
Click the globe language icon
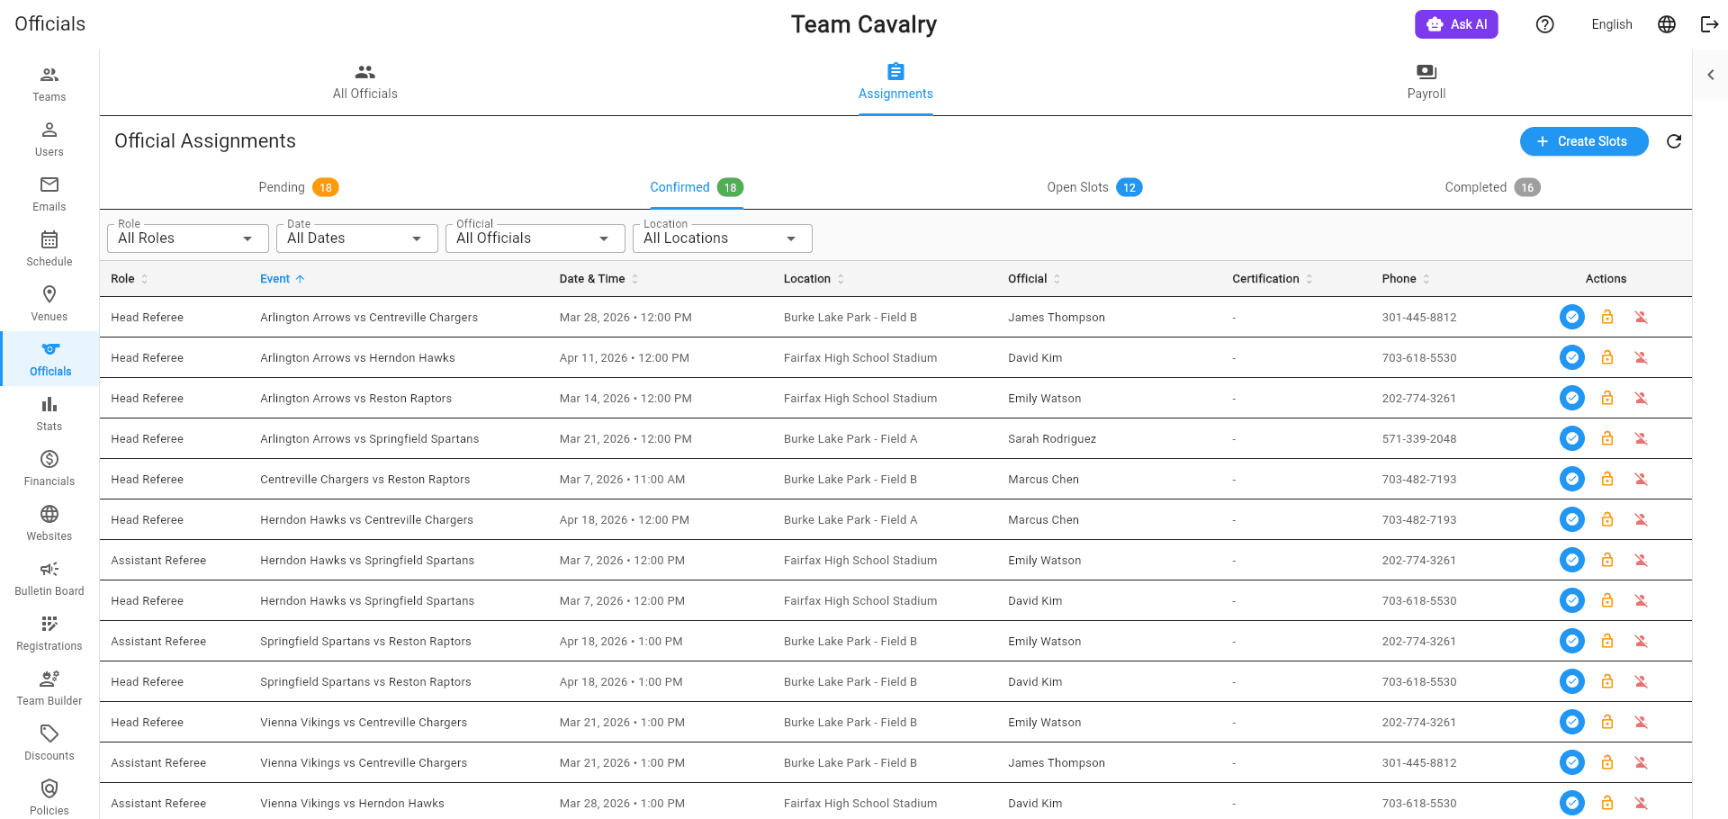[x=1667, y=24]
